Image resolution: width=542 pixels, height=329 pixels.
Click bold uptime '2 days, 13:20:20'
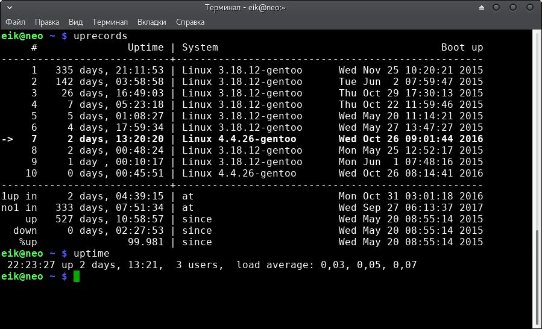coord(115,139)
